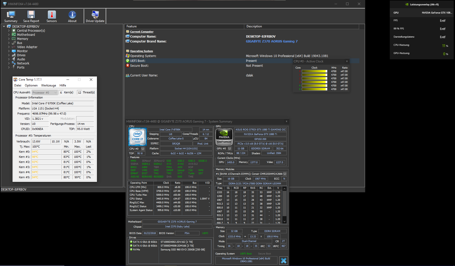Click the Bus icon in device tree
455x266 pixels.
click(x=14, y=43)
